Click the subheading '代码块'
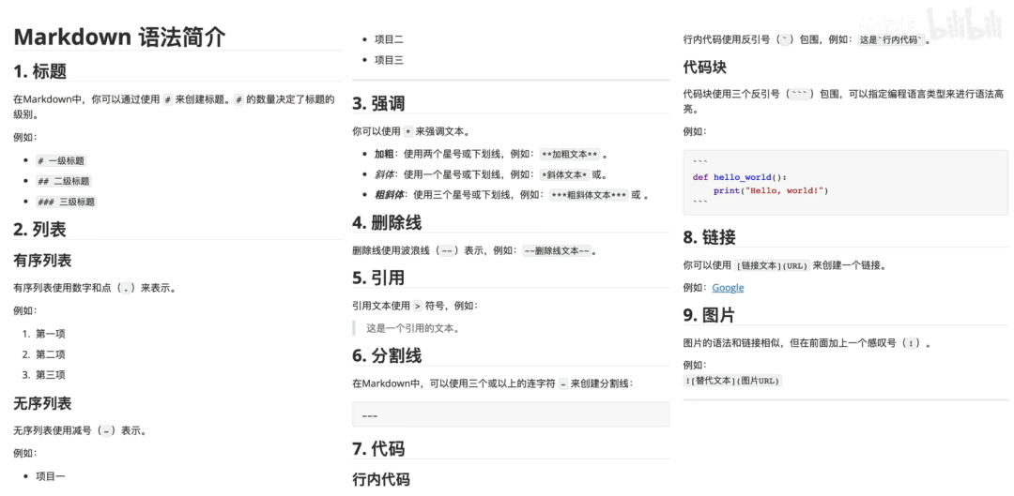The width and height of the screenshot is (1014, 496). [x=705, y=68]
